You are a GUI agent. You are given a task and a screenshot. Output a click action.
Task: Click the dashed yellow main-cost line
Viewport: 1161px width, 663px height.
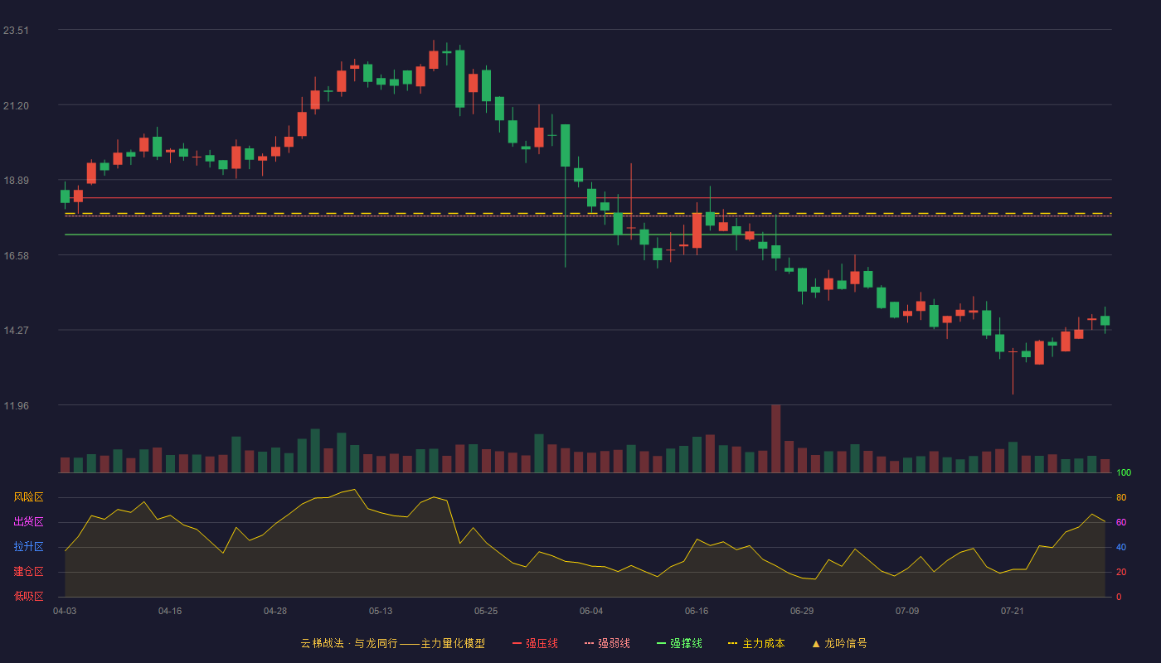point(588,213)
